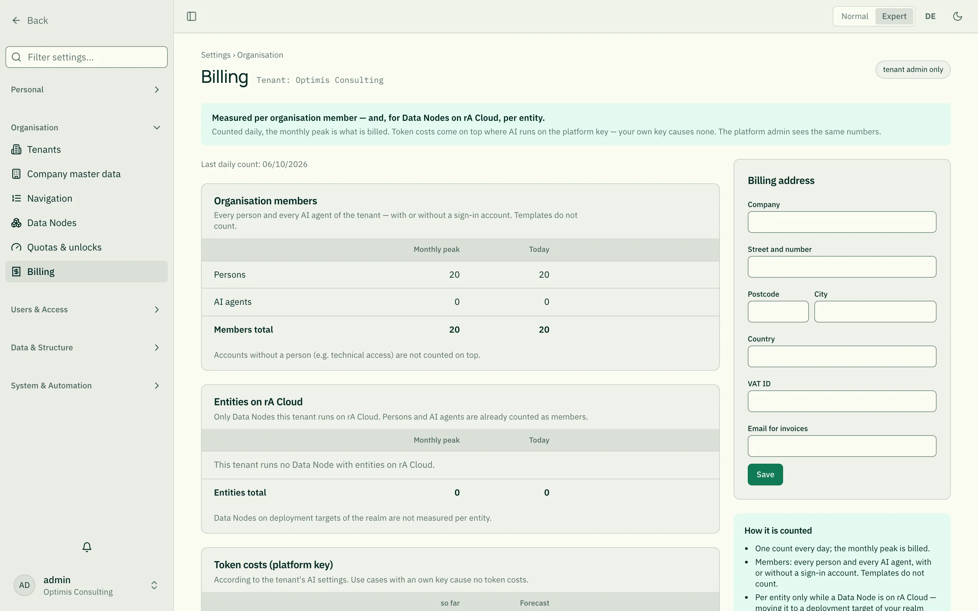Save the billing address
This screenshot has width=978, height=611.
pyautogui.click(x=765, y=475)
